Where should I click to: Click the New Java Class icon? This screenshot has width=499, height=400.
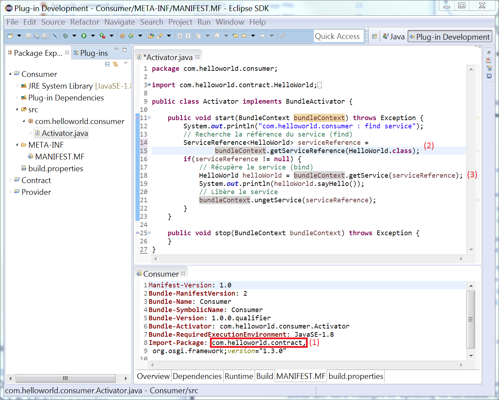[x=131, y=36]
